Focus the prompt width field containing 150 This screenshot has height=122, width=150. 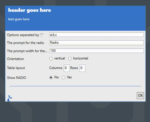(96, 51)
